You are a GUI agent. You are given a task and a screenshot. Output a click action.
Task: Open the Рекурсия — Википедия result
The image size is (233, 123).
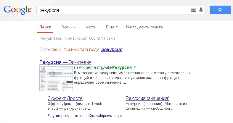pos(65,62)
